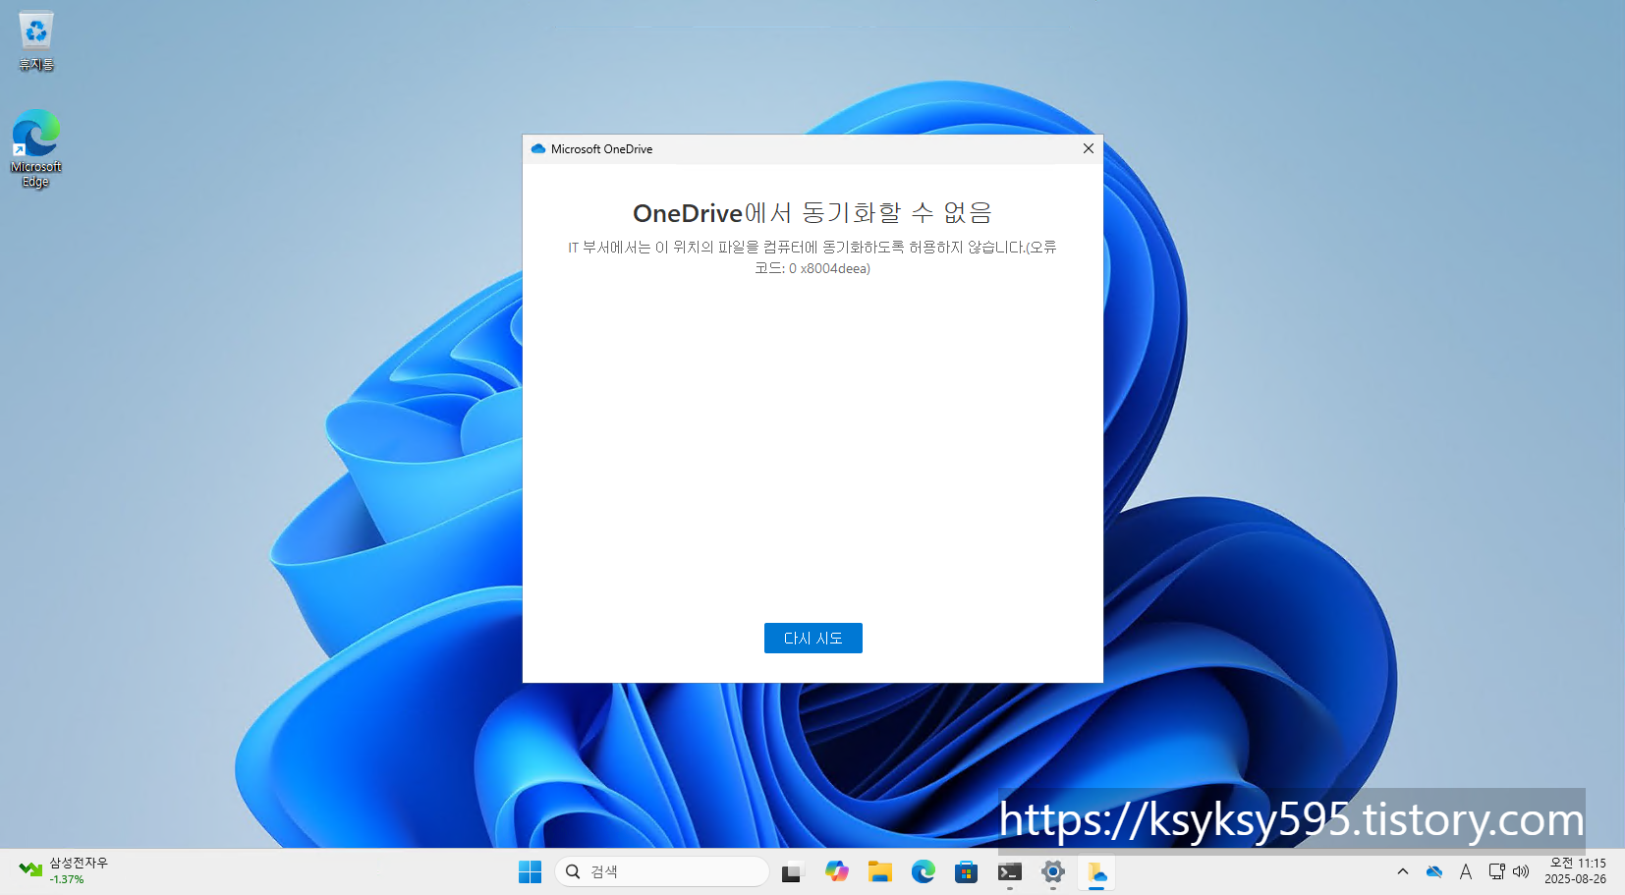Click the active OneDrive setup taskbar icon
The height and width of the screenshot is (895, 1625).
pyautogui.click(x=1096, y=871)
